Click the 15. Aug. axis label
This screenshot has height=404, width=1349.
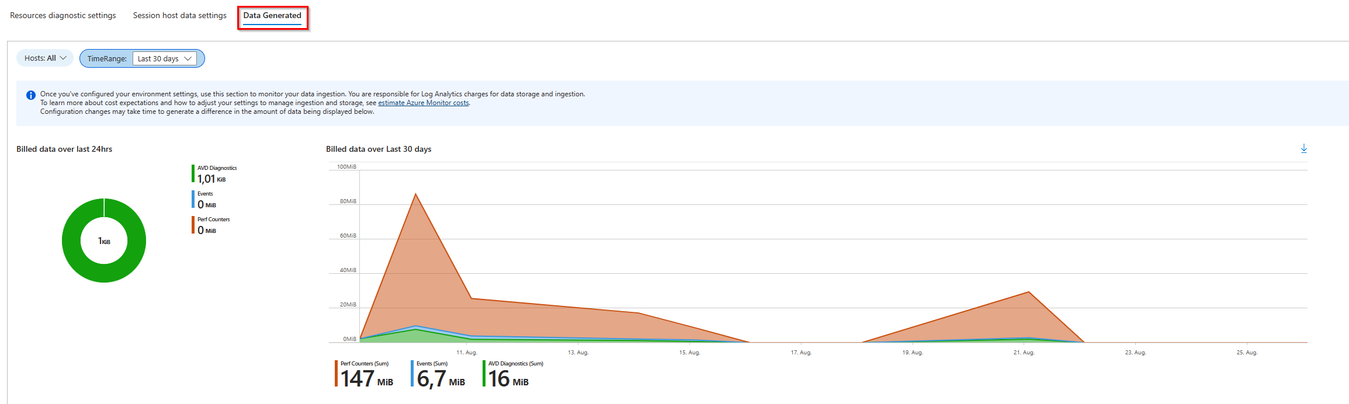(690, 353)
